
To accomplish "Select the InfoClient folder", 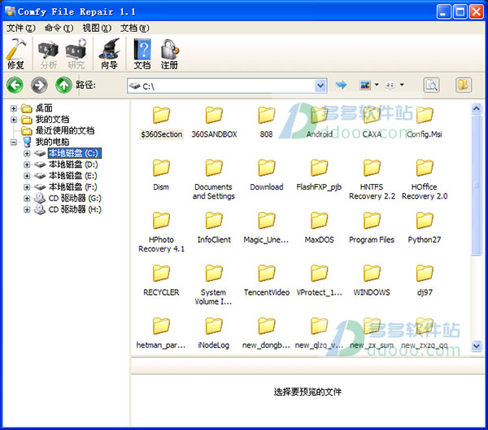I will pyautogui.click(x=214, y=227).
